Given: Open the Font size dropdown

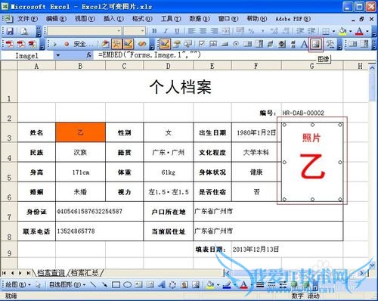Looking at the screenshot, I should [142, 31].
